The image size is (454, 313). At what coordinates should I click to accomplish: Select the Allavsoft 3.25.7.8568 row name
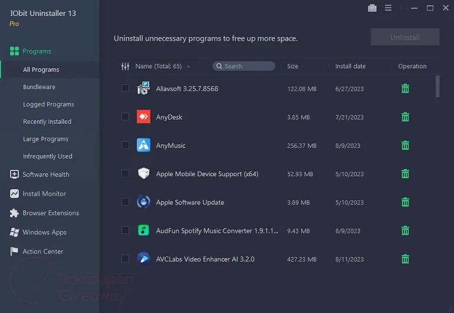(187, 88)
